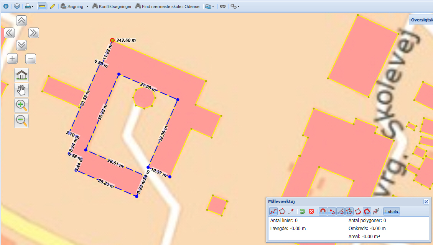
Task: Pan the map up with double chevron
Action: tap(21, 21)
